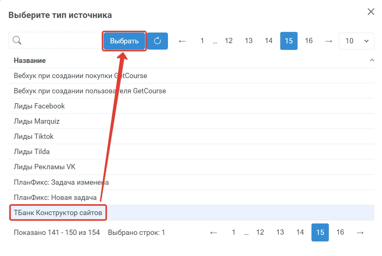Open page 1 in top pagination
This screenshot has width=382, height=256.
point(202,41)
